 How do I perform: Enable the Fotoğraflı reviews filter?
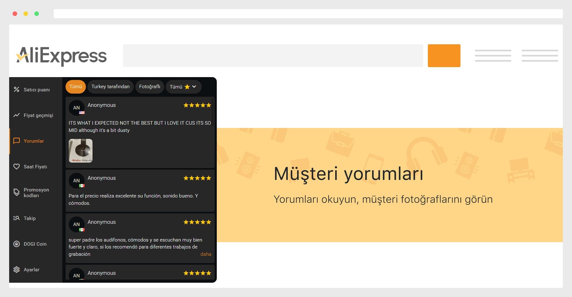150,87
